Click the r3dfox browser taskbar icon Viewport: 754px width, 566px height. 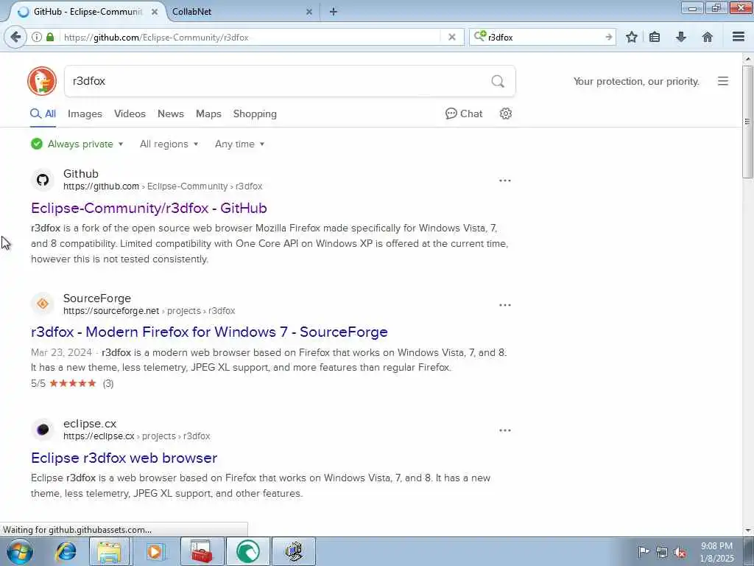(247, 551)
